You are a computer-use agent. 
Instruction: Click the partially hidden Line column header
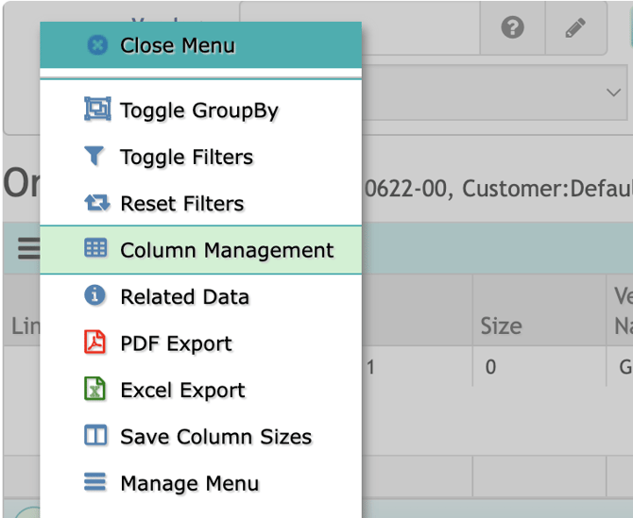[23, 326]
